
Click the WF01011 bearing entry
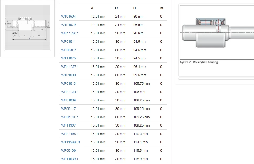[x=68, y=42]
